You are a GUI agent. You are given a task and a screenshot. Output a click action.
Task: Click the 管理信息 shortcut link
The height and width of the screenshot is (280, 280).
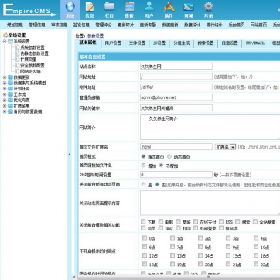click(x=37, y=25)
